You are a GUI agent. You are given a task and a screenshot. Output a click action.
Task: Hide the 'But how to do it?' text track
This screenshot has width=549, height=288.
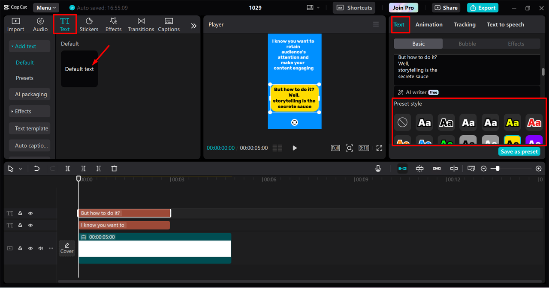30,213
